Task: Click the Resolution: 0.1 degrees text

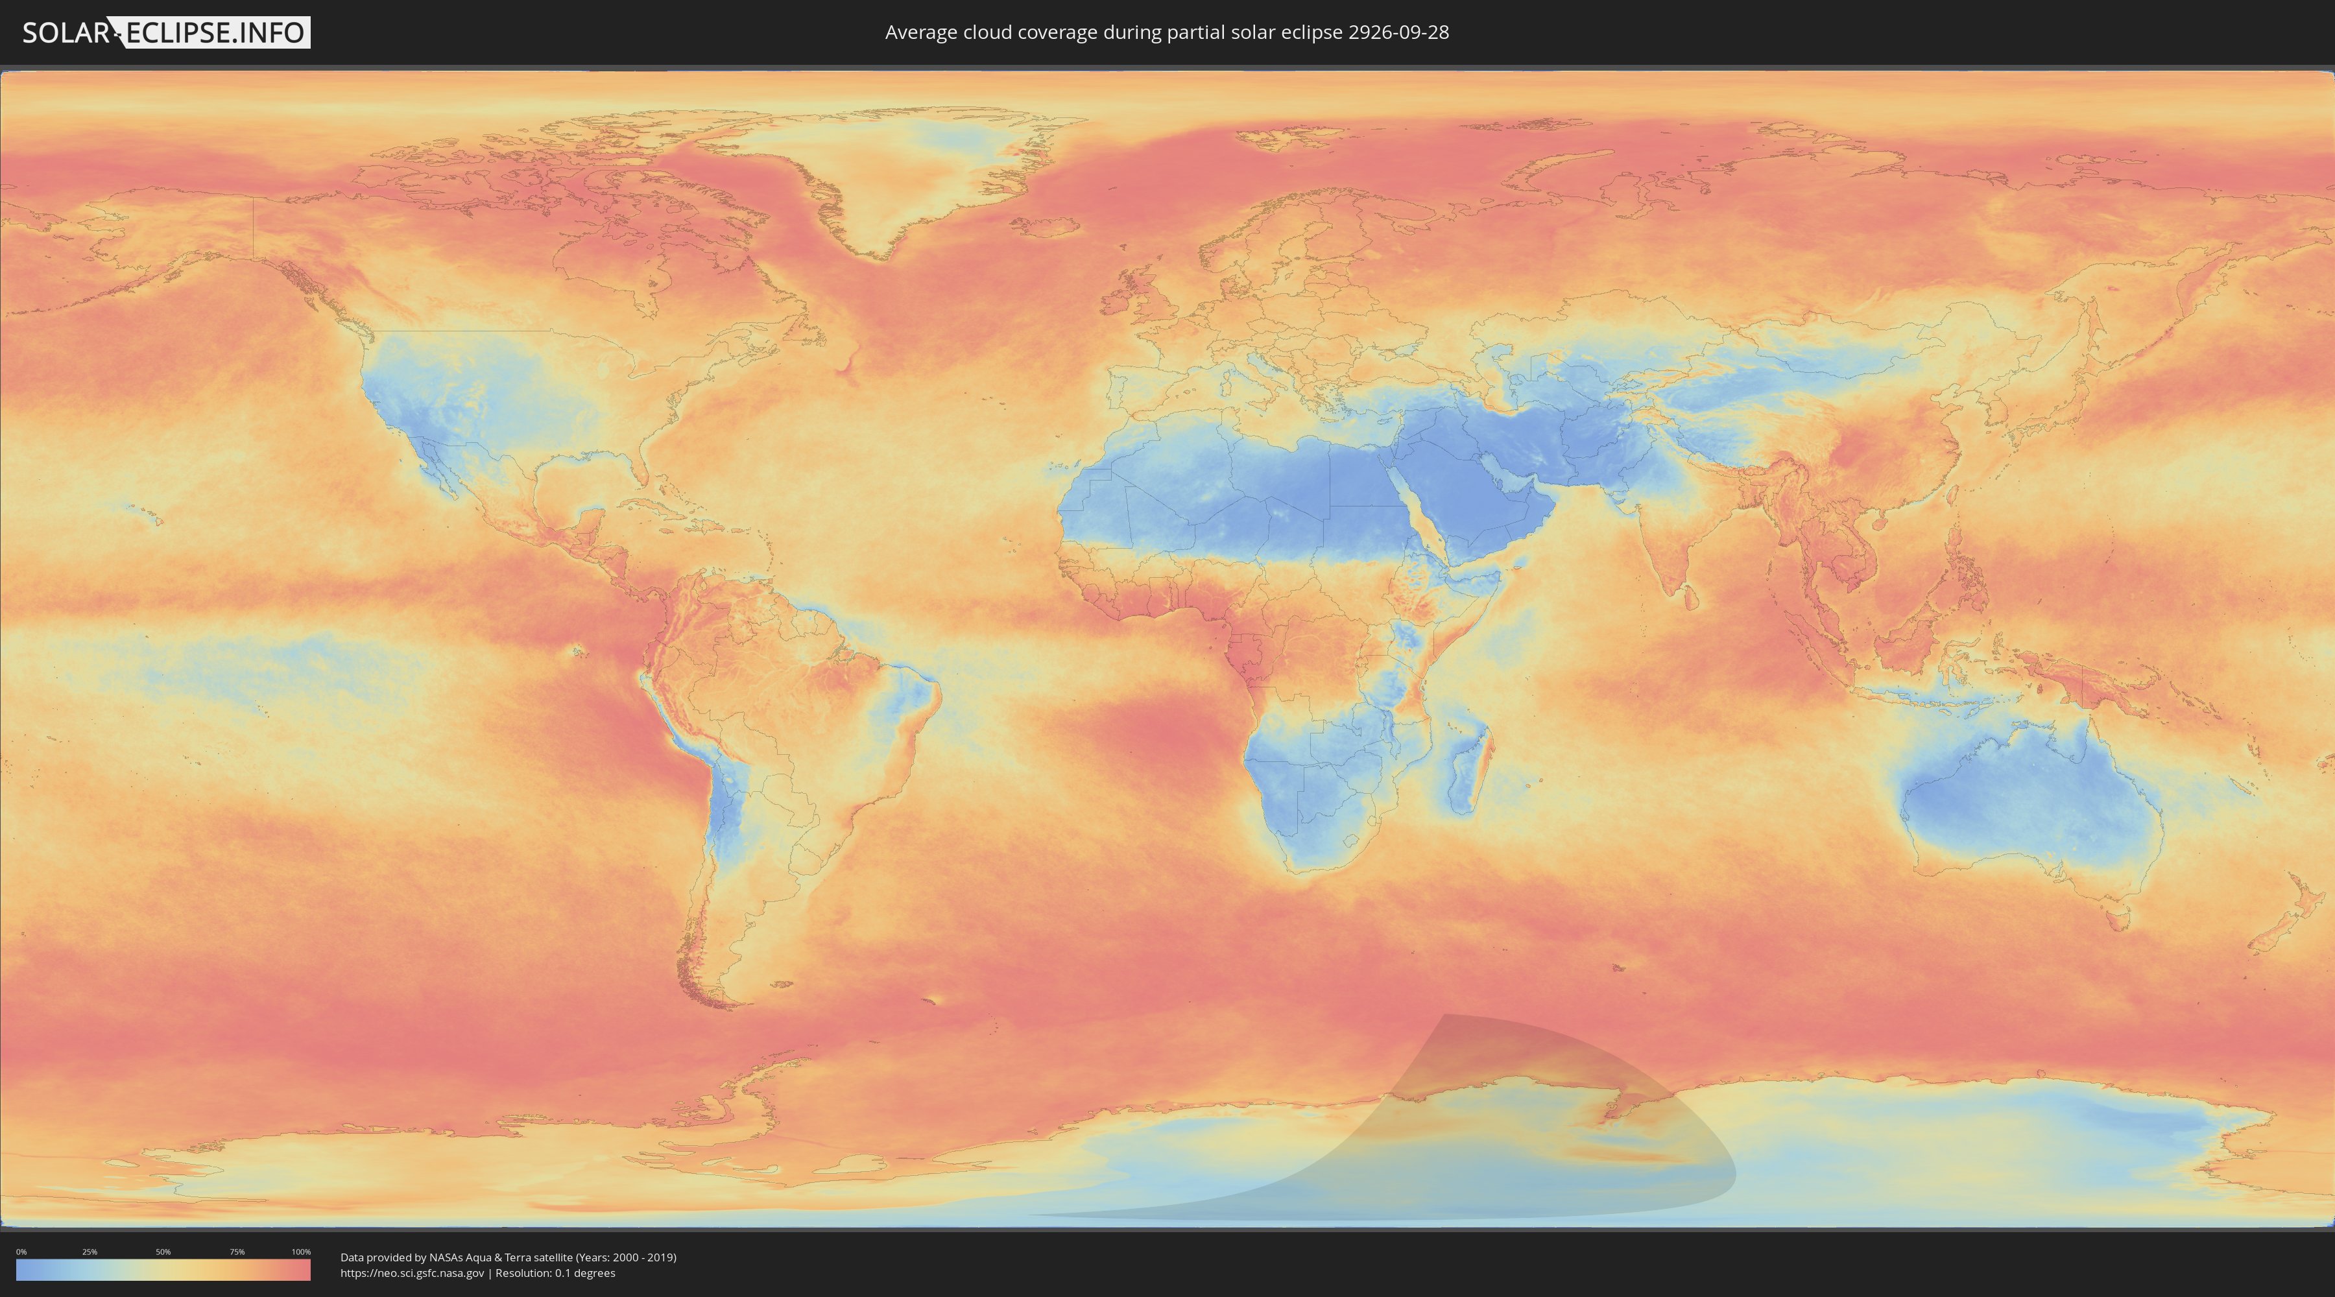Action: pos(556,1272)
